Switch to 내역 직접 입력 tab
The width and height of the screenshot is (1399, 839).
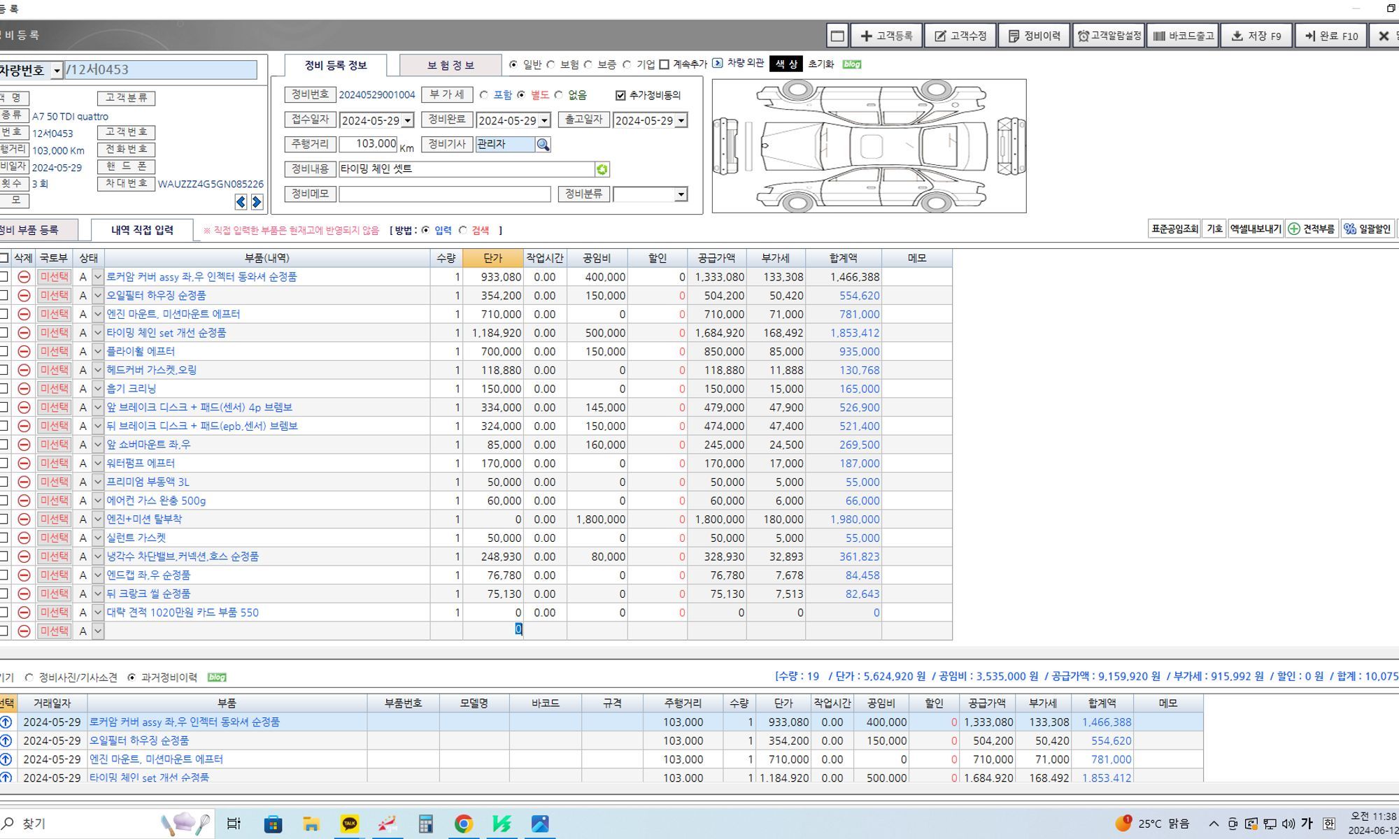(x=142, y=230)
